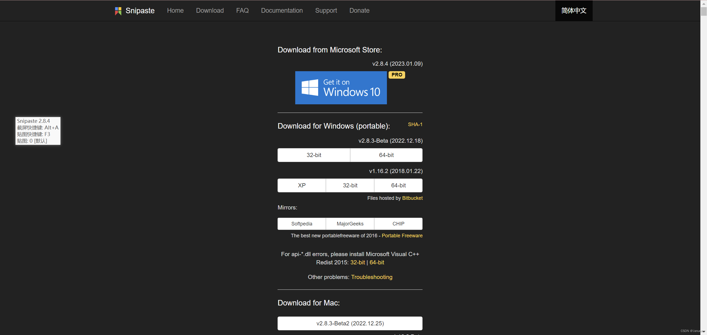Click the 64-bit download button for Beta

[x=386, y=155]
